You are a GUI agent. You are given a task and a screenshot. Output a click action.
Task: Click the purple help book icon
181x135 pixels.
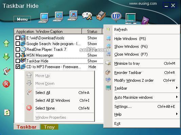(x=145, y=21)
